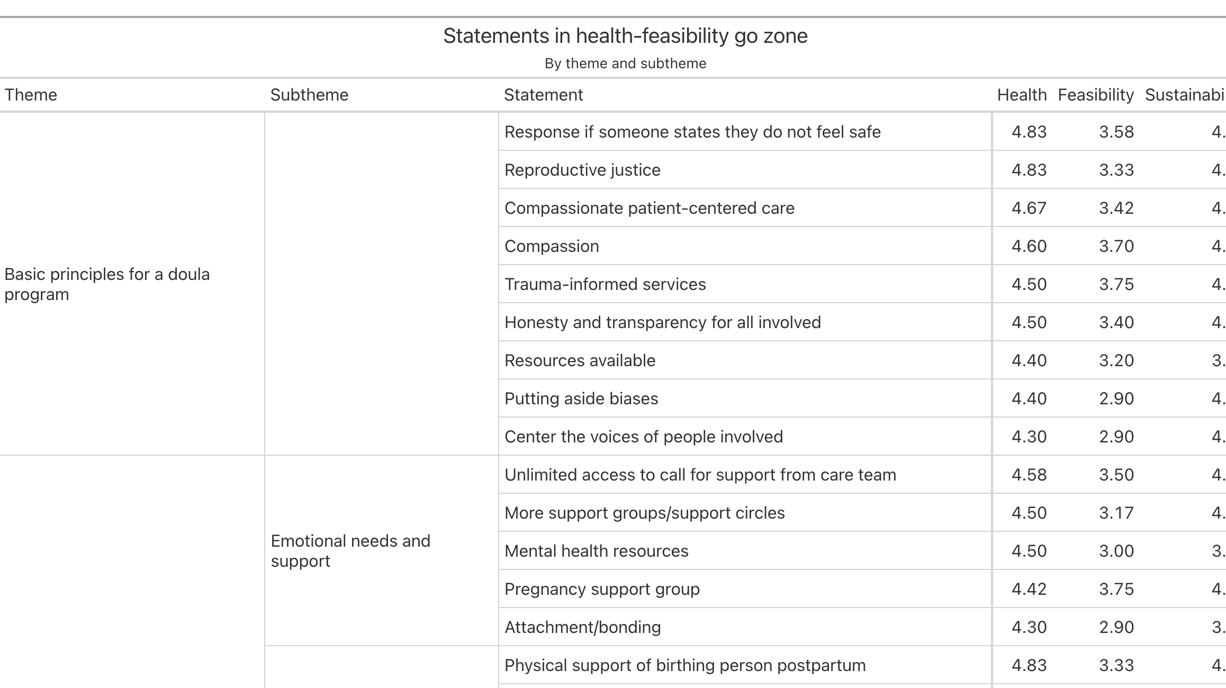Click the Statement column header
The height and width of the screenshot is (688, 1226).
click(x=543, y=95)
